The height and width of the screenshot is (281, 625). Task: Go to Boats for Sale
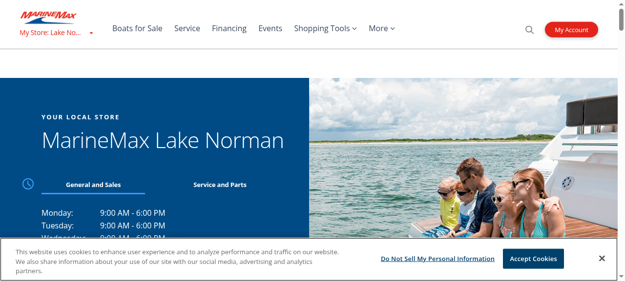pos(137,28)
